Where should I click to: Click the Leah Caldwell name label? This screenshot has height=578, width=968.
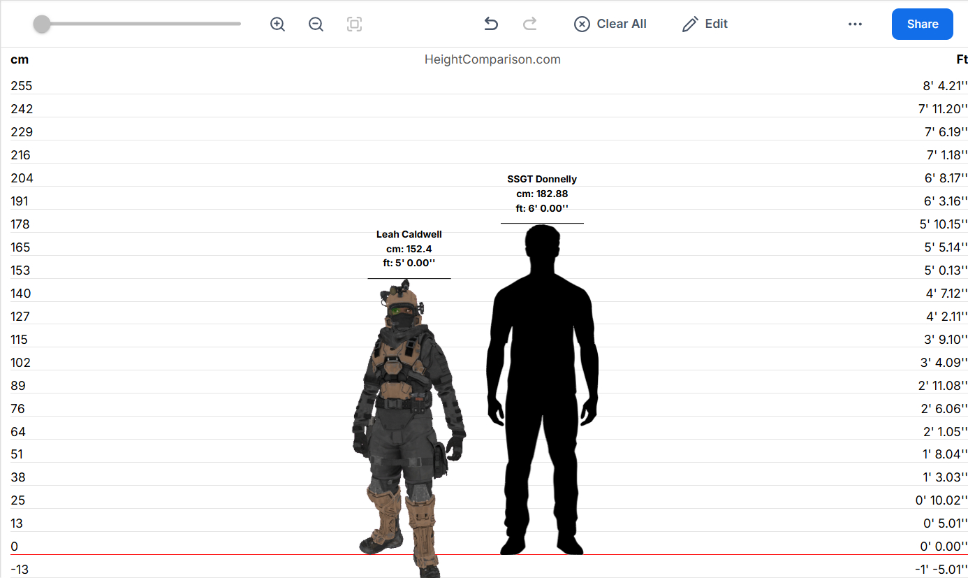coord(409,235)
